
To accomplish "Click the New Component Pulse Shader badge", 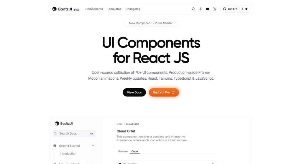I will (x=151, y=23).
